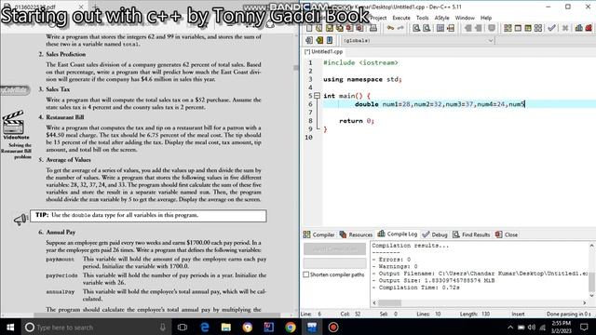Click the 'using namespace std;' line
Viewport: 596px width, 335px height.
click(362, 79)
